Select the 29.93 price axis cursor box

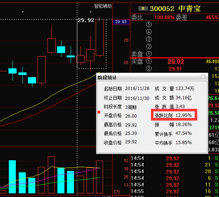[x=121, y=22]
